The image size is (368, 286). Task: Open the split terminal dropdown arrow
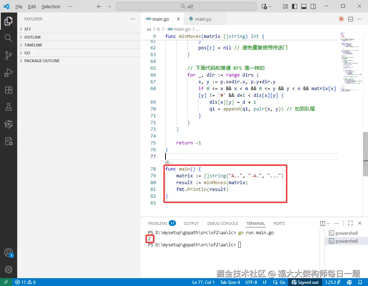[328, 223]
